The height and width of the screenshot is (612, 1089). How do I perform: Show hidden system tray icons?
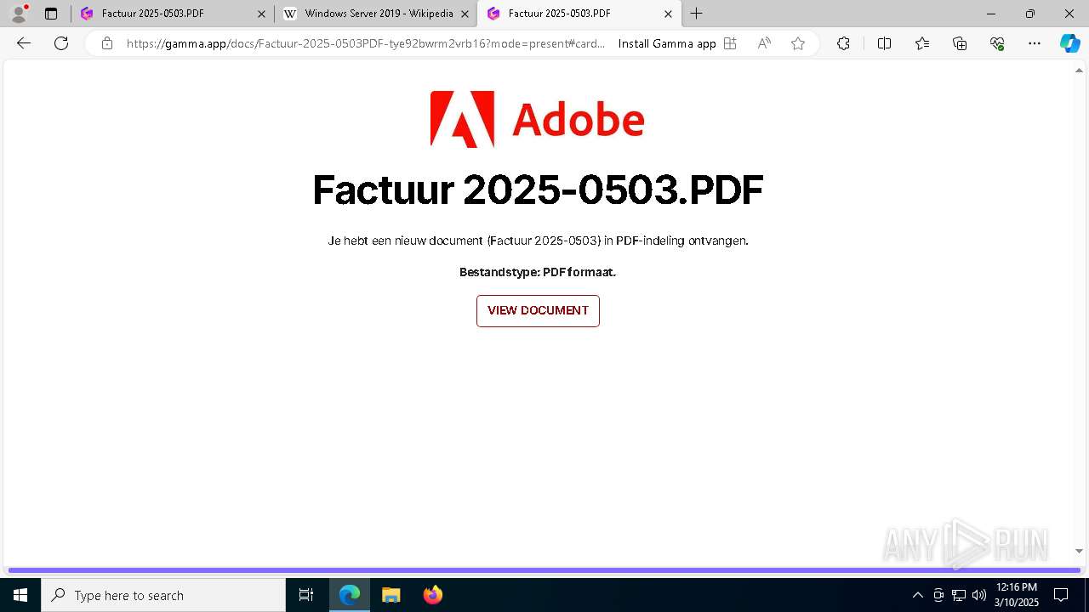[x=917, y=595]
